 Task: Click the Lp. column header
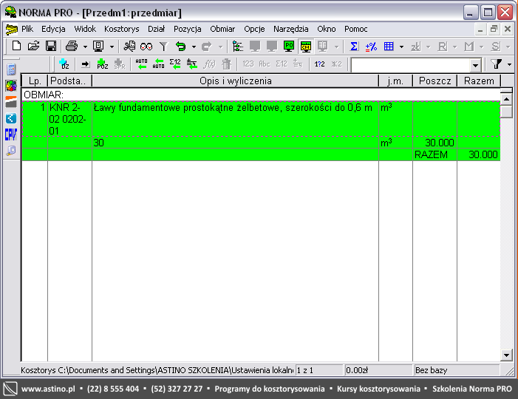click(x=35, y=81)
